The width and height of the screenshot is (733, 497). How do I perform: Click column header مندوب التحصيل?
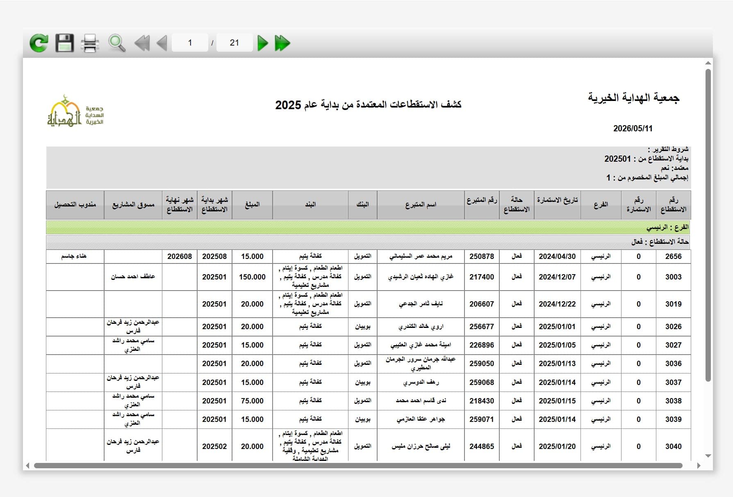click(75, 204)
